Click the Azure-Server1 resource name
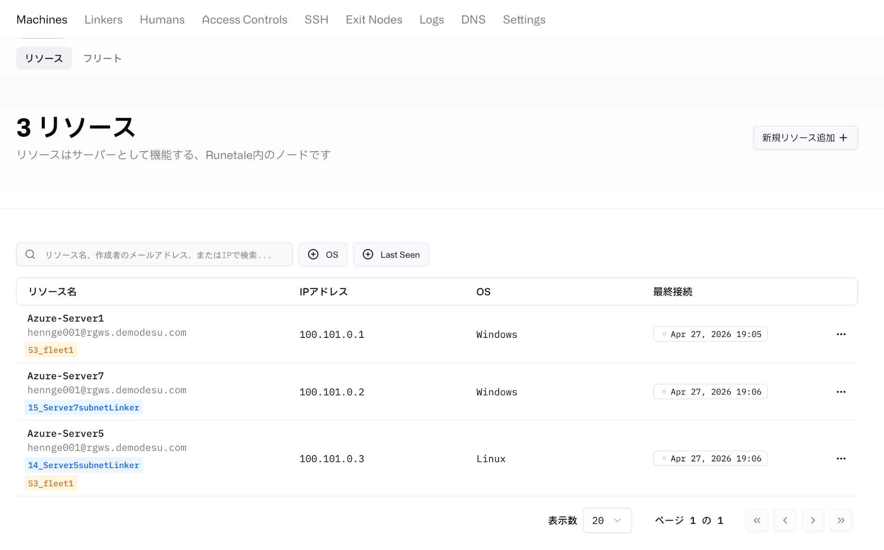 (66, 318)
